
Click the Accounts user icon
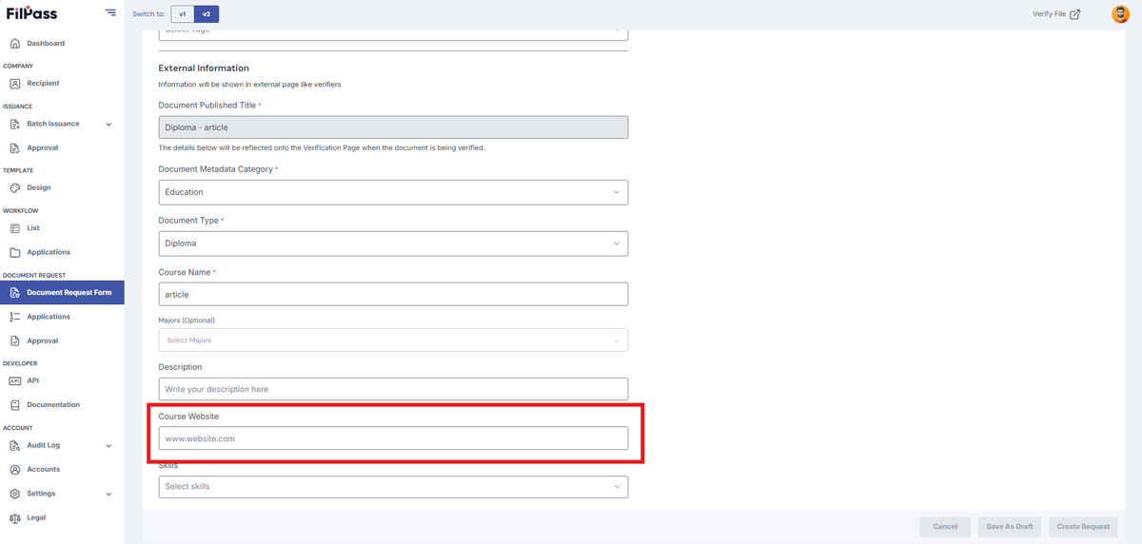pos(15,470)
